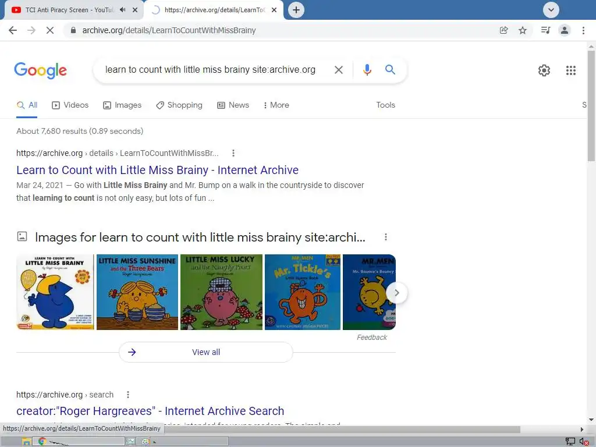Open creator Roger Hargreaves Internet Archive Search link
596x447 pixels.
150,411
